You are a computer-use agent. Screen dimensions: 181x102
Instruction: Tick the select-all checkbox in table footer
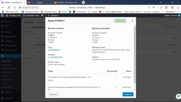click(27, 52)
